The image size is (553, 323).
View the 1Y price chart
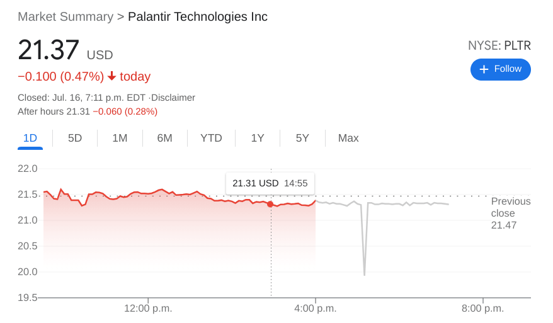(x=258, y=138)
